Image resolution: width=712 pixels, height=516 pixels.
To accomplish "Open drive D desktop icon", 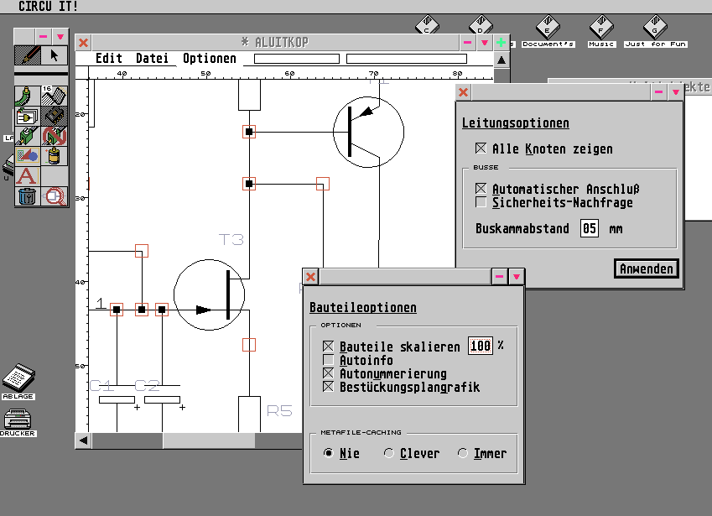I will point(481,25).
